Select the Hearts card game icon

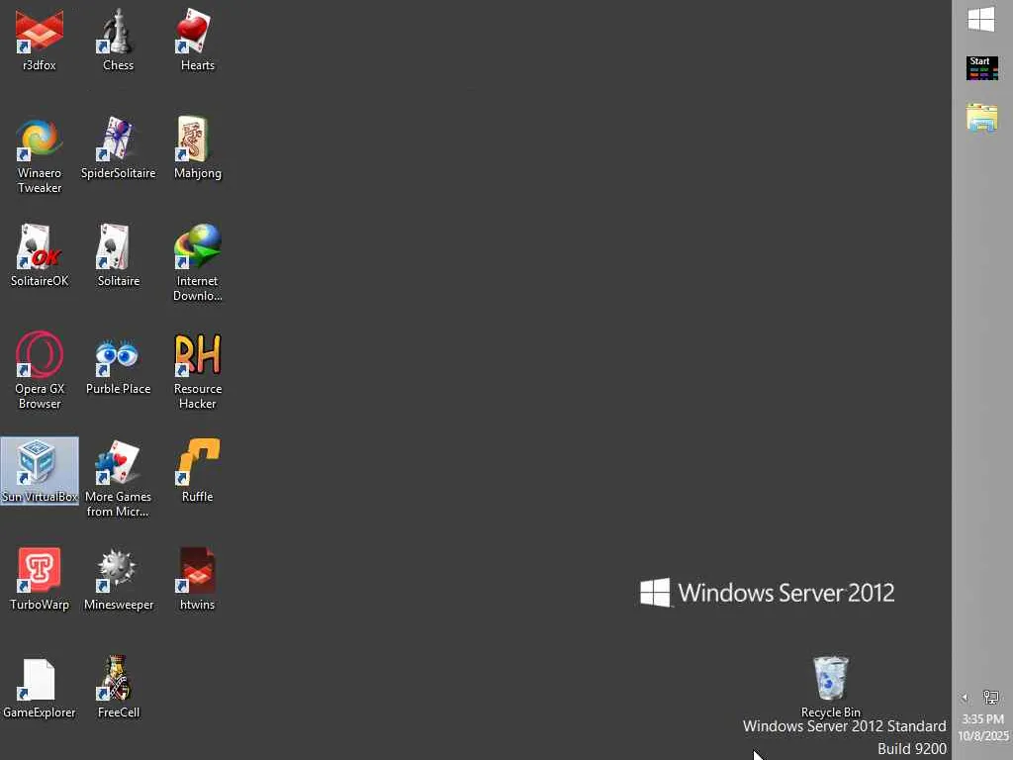[197, 40]
